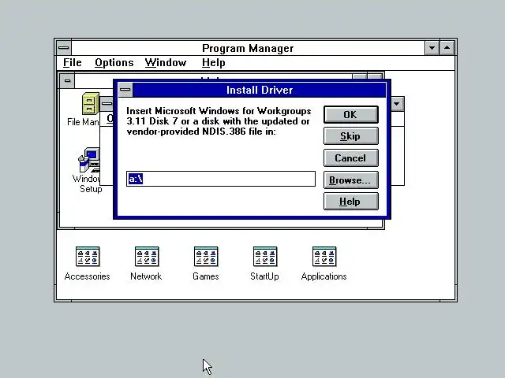Click the Network group label
The height and width of the screenshot is (378, 505).
click(146, 276)
